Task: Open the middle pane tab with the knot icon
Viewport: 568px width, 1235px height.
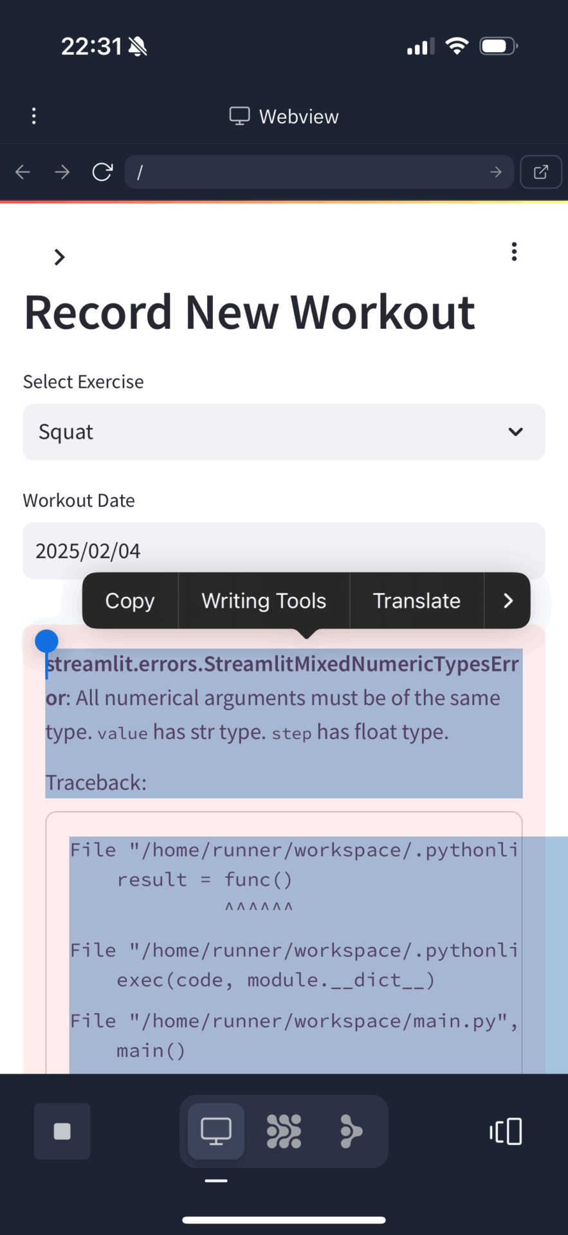Action: [x=284, y=1131]
